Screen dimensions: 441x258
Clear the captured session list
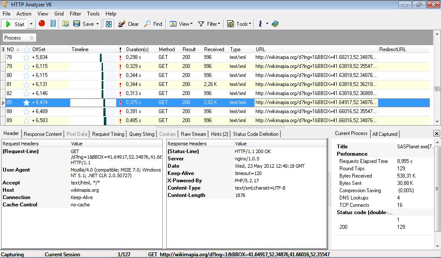(x=128, y=24)
